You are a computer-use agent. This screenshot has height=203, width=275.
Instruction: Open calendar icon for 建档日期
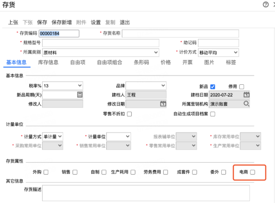tap(246, 95)
